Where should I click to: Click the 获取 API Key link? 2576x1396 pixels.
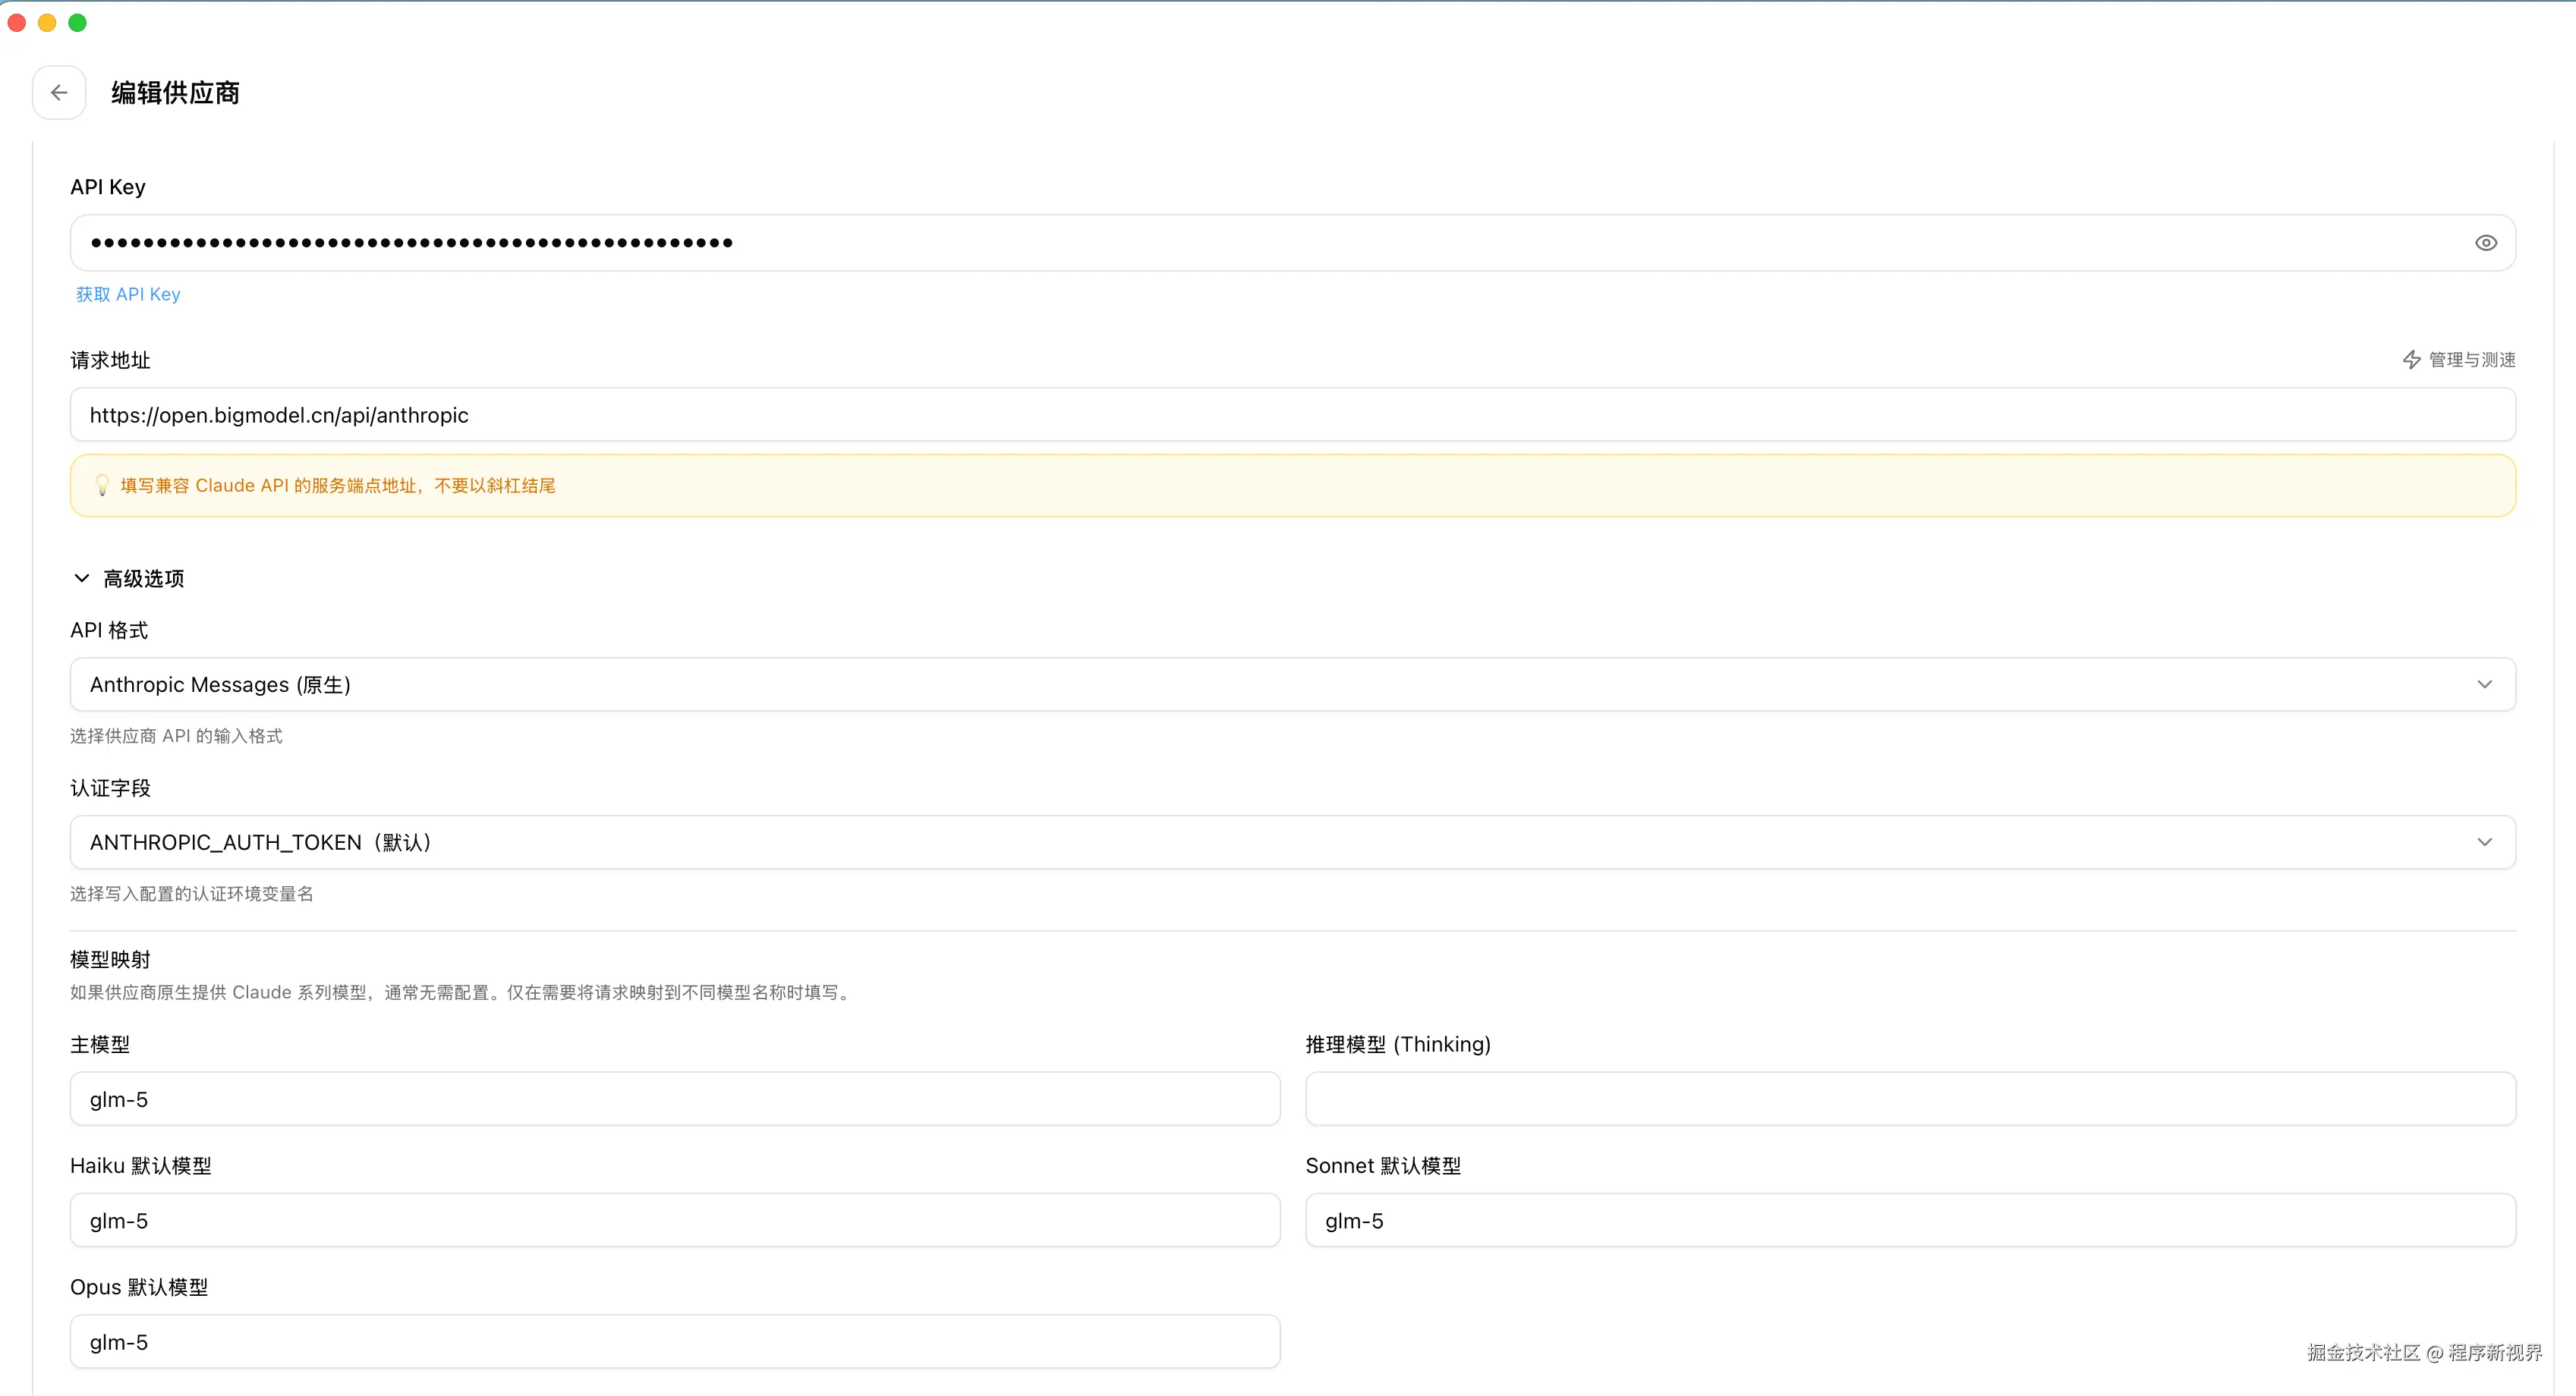[128, 294]
